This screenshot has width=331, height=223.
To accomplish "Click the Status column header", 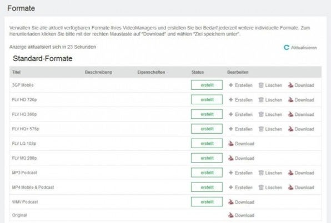I will coord(198,72).
